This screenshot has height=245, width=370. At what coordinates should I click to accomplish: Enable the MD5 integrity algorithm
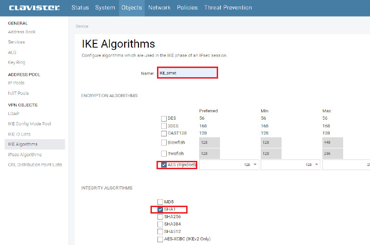click(x=160, y=202)
